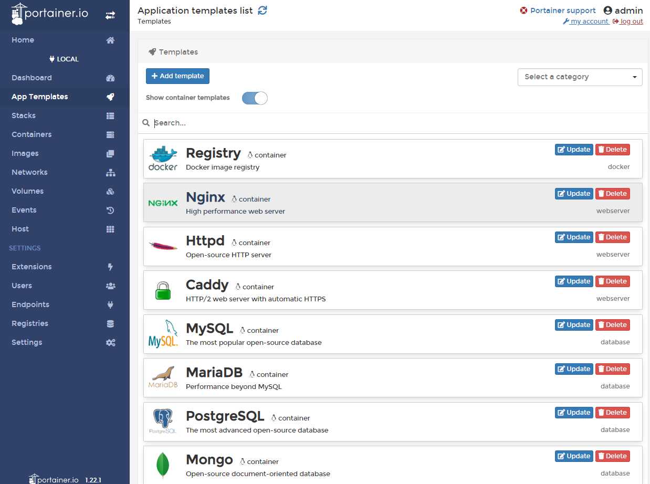Click the Endpoints plug icon
Image resolution: width=650 pixels, height=484 pixels.
pos(110,305)
